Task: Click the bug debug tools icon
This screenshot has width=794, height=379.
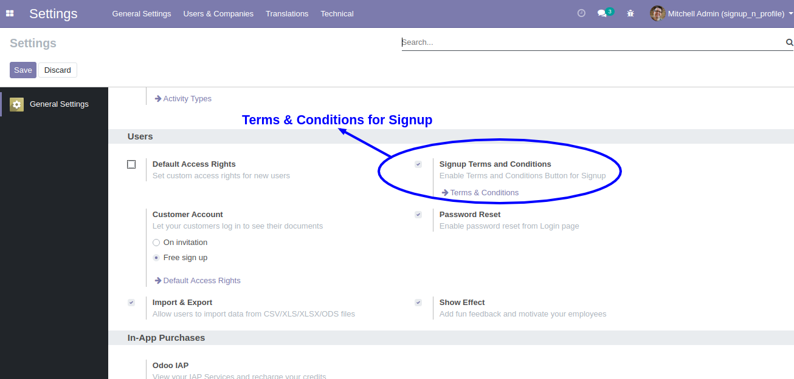Action: pyautogui.click(x=630, y=13)
